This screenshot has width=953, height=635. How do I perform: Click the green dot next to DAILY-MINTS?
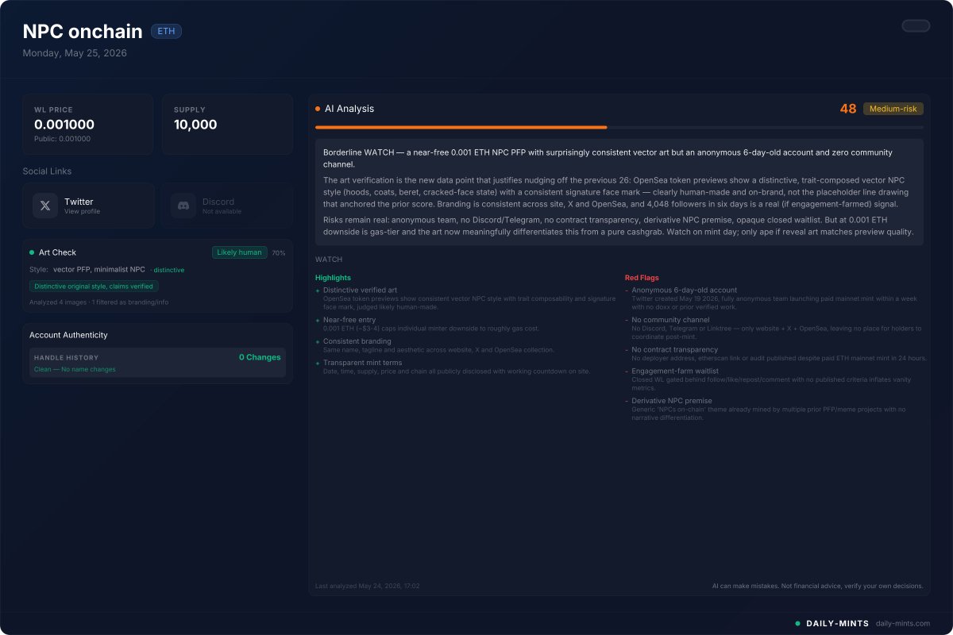797,623
